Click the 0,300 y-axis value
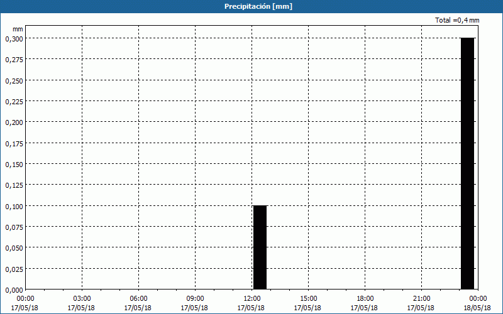The height and width of the screenshot is (314, 503). (14, 38)
